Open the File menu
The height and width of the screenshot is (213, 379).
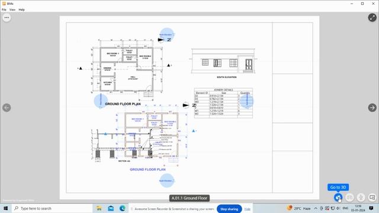[x=4, y=9]
